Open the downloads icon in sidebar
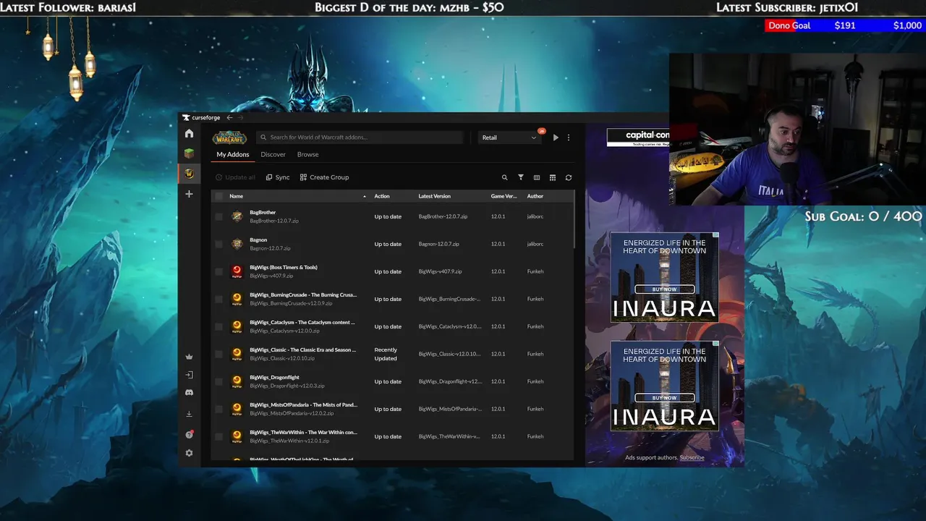 point(189,414)
